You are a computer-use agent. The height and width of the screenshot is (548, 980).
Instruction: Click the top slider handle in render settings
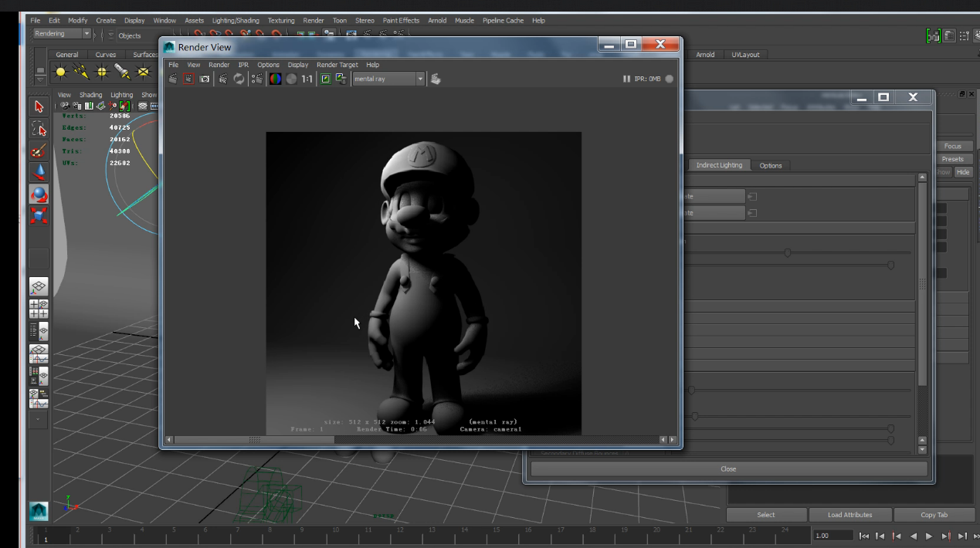[x=787, y=252]
